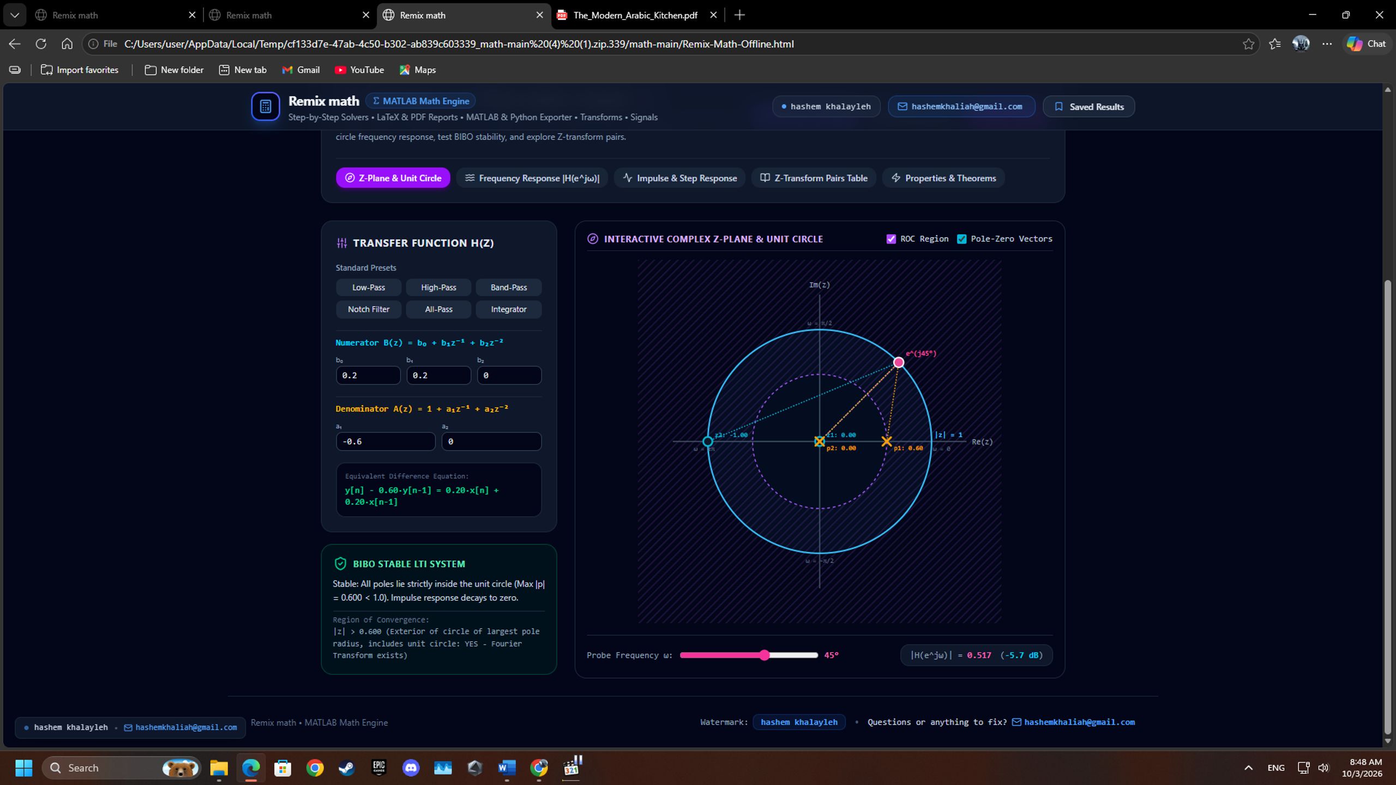Open the favorites list icon
Screen dimensions: 1396x785
(1274, 44)
